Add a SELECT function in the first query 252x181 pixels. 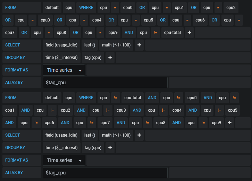tap(139, 45)
